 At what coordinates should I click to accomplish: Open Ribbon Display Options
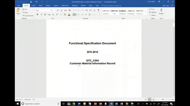(x=159, y=2)
